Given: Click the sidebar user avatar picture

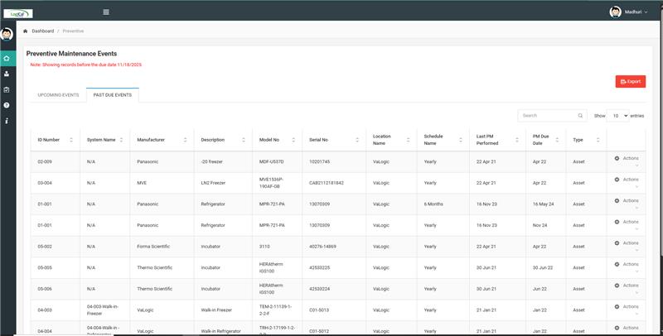Looking at the screenshot, I should 7,35.
